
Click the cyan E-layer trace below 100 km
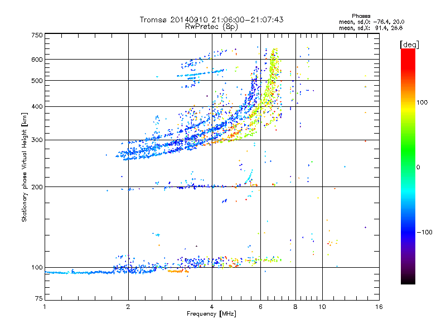[x=80, y=273]
